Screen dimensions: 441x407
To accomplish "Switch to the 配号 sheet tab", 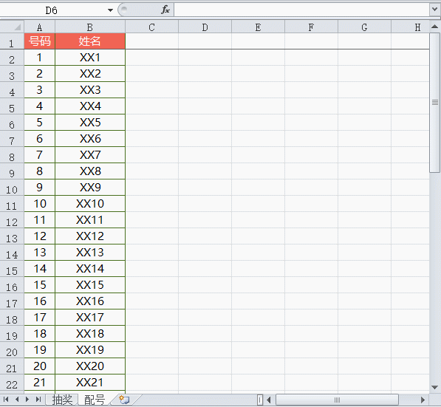I will [x=95, y=400].
